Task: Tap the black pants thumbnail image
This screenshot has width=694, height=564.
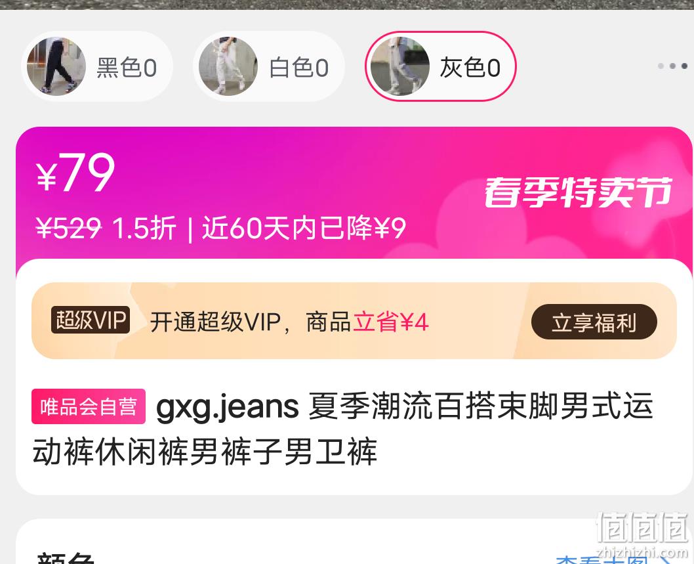Action: coord(56,66)
